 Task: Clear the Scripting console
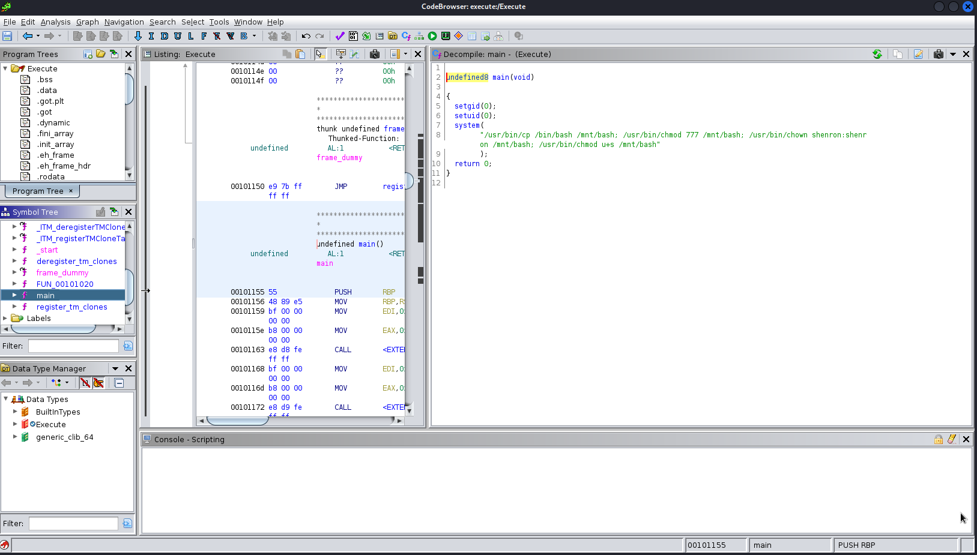coord(952,439)
